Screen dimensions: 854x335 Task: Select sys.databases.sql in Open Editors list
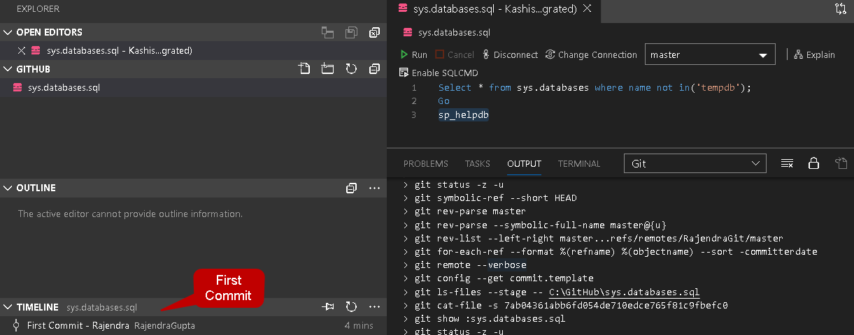(x=193, y=50)
